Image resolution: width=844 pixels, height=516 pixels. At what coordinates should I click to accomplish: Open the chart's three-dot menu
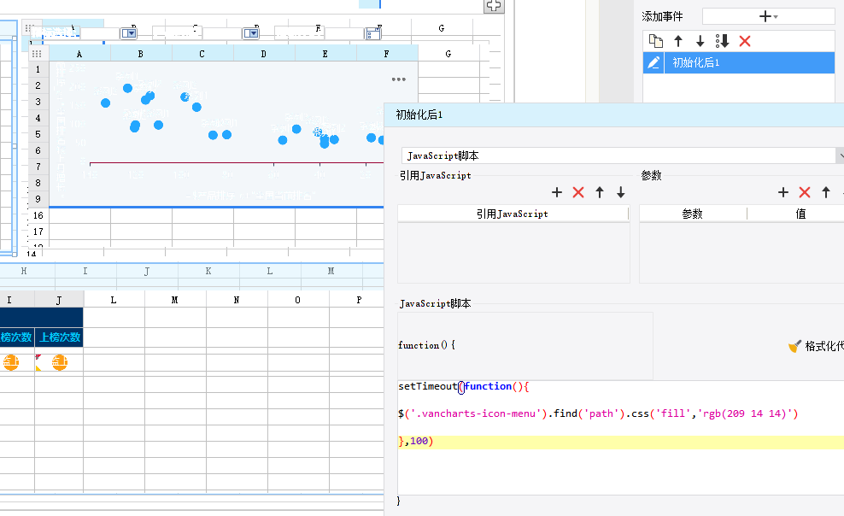[398, 79]
